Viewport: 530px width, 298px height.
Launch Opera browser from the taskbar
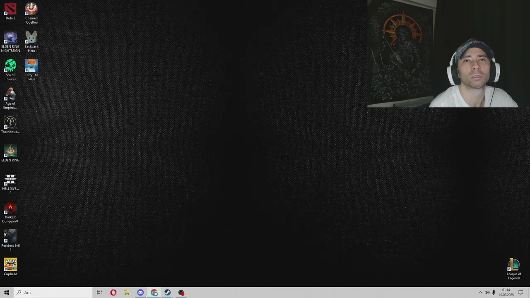113,293
